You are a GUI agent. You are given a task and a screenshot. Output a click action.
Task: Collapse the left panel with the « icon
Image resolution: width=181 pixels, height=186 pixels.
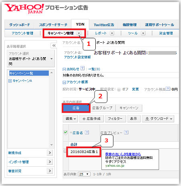point(54,45)
